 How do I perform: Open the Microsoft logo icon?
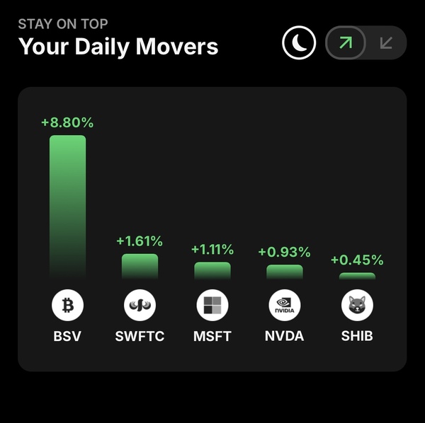(212, 305)
